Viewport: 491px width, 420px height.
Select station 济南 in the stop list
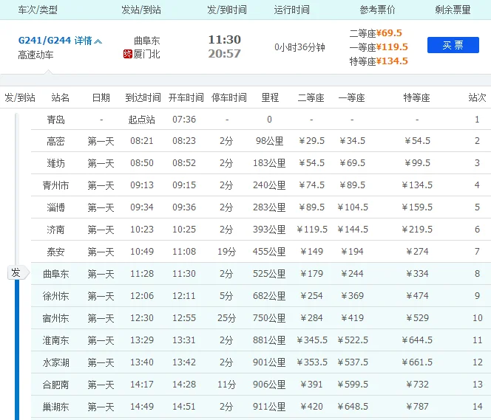tap(55, 230)
